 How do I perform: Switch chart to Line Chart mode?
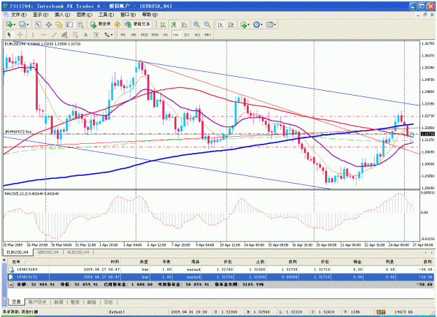[x=184, y=24]
